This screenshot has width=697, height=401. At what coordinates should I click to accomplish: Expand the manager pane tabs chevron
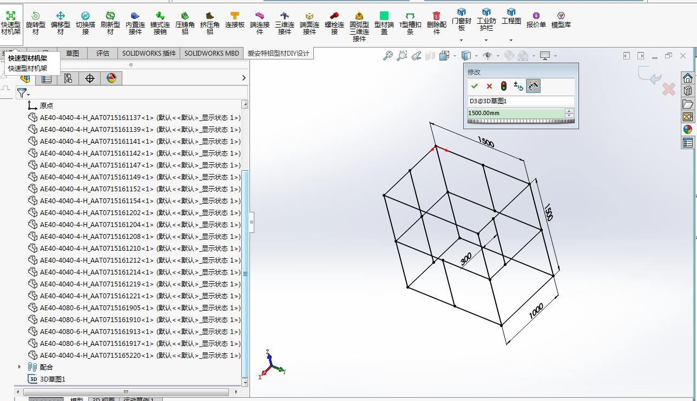pyautogui.click(x=244, y=78)
